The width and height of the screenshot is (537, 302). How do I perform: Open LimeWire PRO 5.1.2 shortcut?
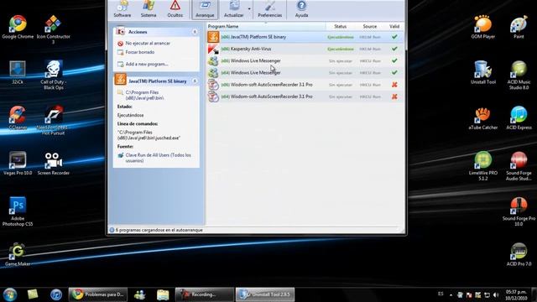point(483,166)
